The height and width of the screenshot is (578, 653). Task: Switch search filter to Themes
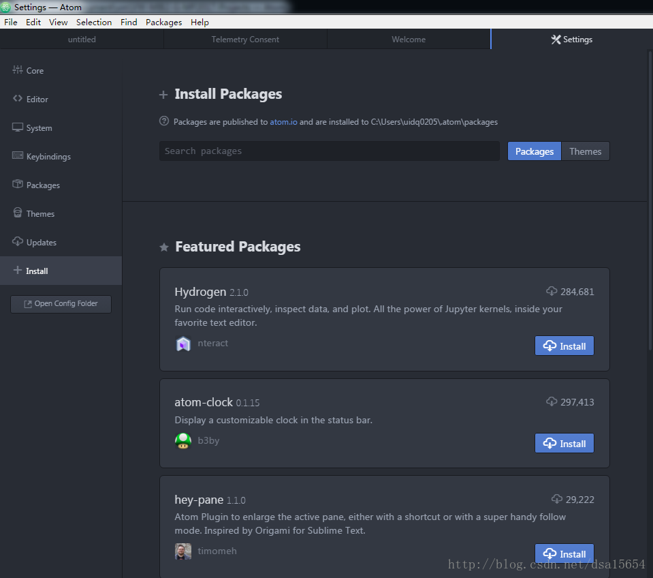click(x=585, y=151)
